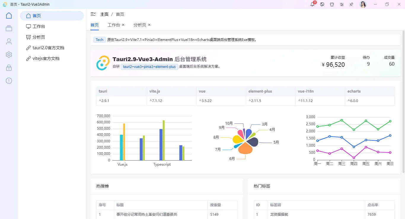Pin the window with the pin icon

coord(351,4)
